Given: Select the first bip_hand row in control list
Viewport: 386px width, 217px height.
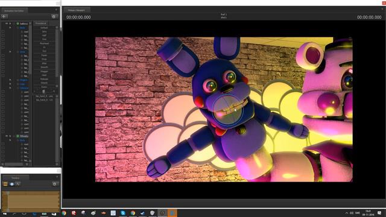Looking at the screenshot, I should 44,96.
